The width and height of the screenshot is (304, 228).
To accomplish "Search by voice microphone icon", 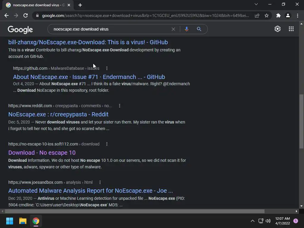I will point(186,29).
